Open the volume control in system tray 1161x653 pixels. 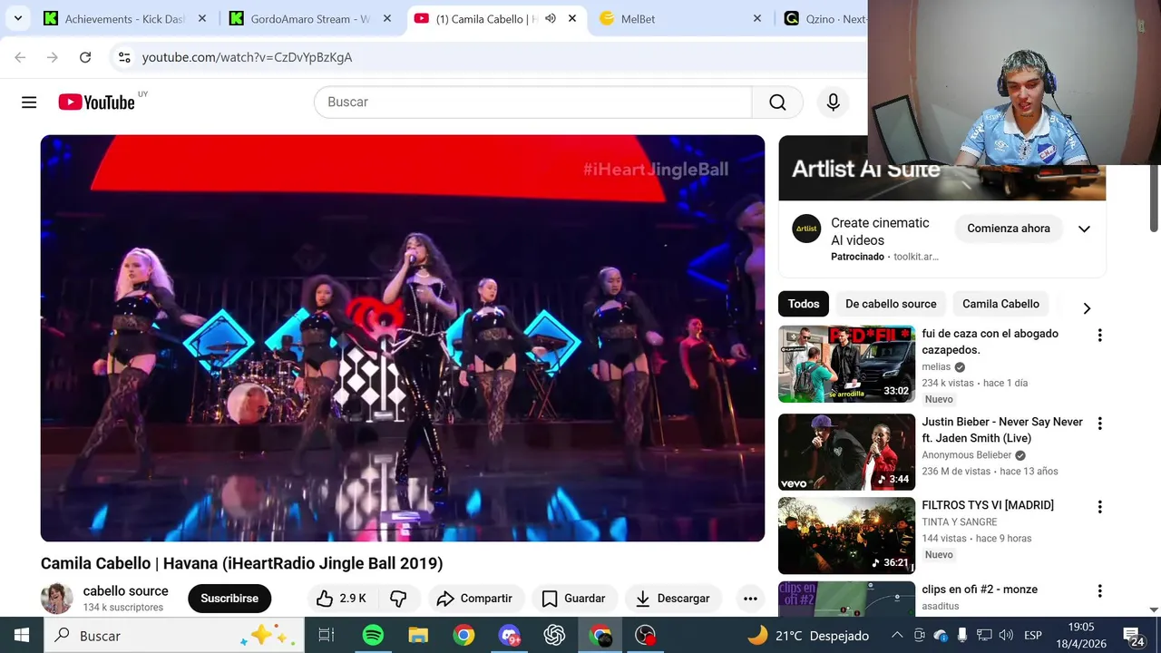point(1006,635)
